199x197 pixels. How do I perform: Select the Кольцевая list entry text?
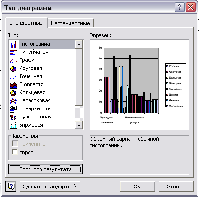click(32, 92)
